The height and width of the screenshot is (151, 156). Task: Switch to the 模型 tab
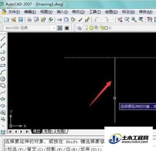point(37,131)
